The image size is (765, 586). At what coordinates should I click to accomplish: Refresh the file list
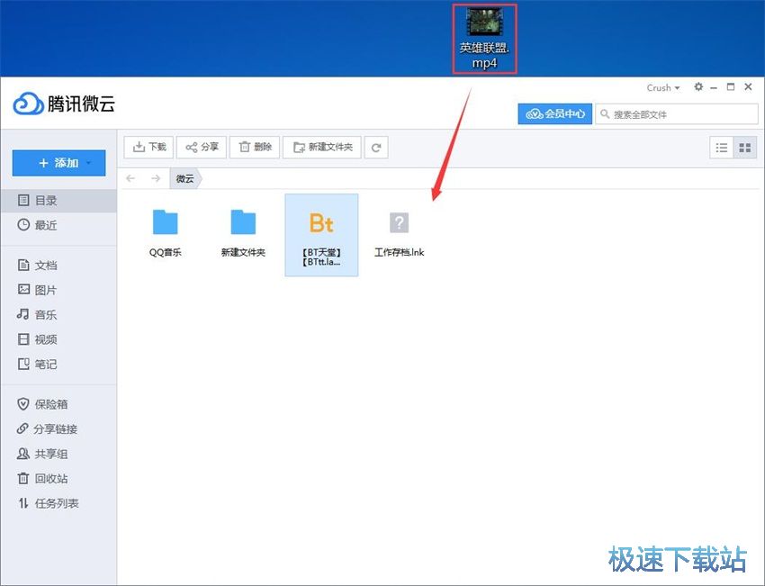pyautogui.click(x=376, y=147)
